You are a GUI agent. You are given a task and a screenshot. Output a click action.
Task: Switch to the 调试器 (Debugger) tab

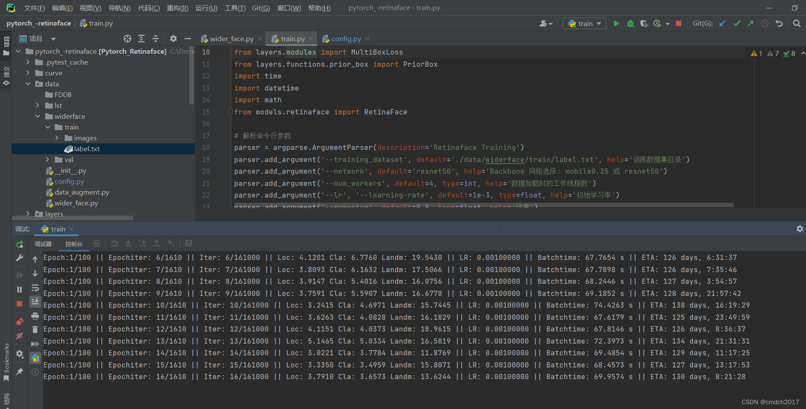(42, 243)
